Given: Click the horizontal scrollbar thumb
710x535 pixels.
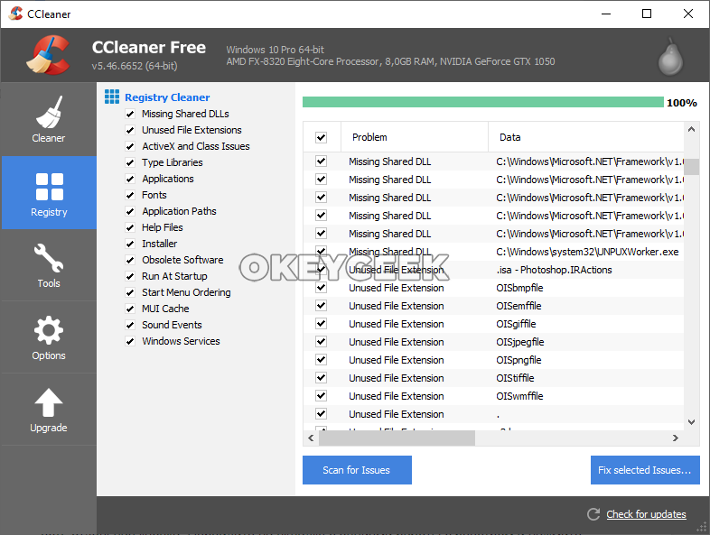Looking at the screenshot, I should tap(397, 438).
